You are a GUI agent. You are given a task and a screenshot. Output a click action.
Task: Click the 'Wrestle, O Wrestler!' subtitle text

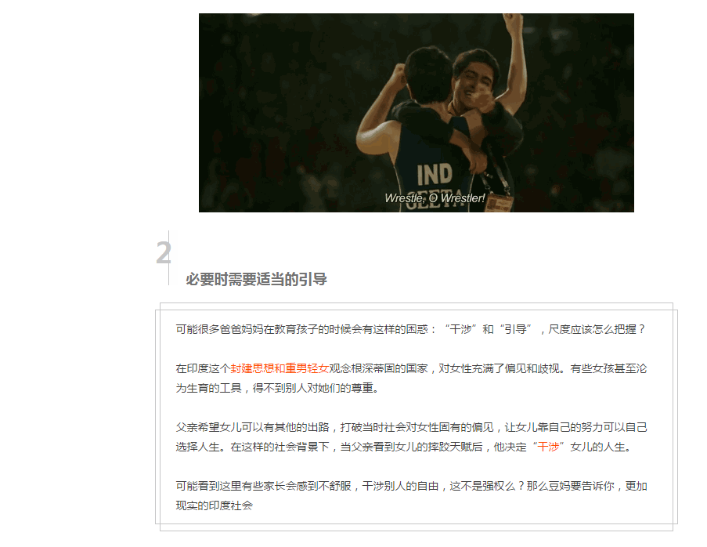point(435,197)
